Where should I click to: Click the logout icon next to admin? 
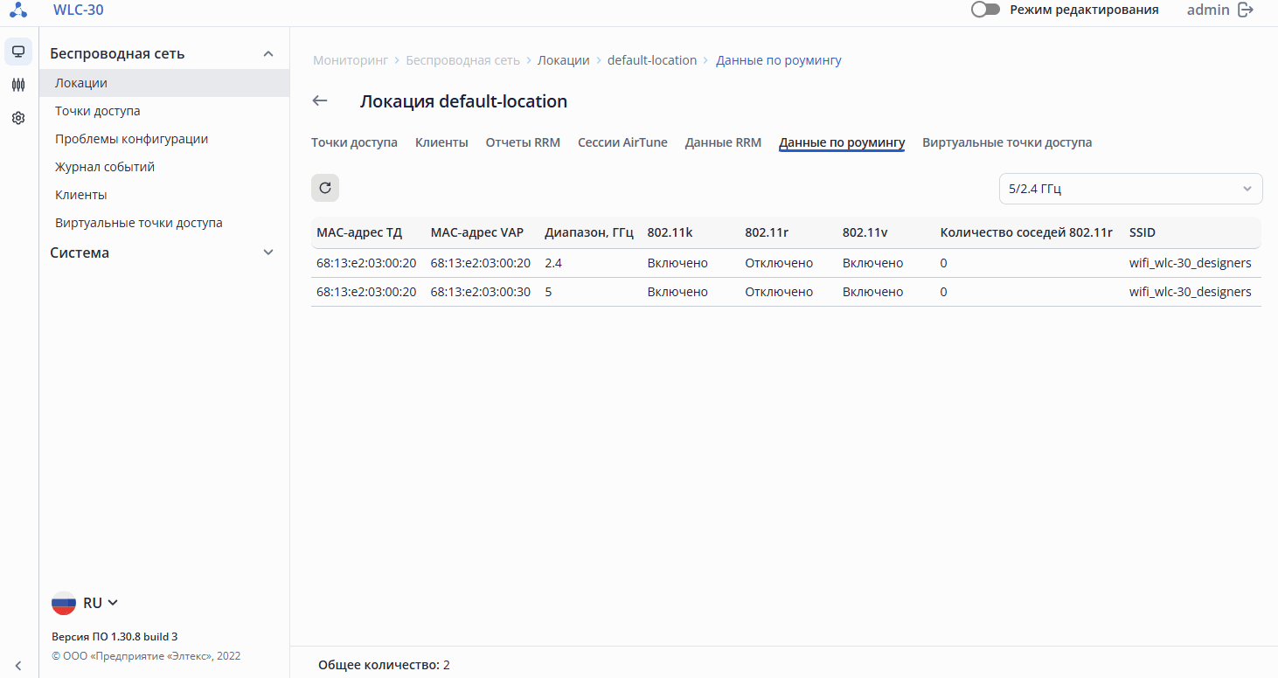(x=1247, y=10)
